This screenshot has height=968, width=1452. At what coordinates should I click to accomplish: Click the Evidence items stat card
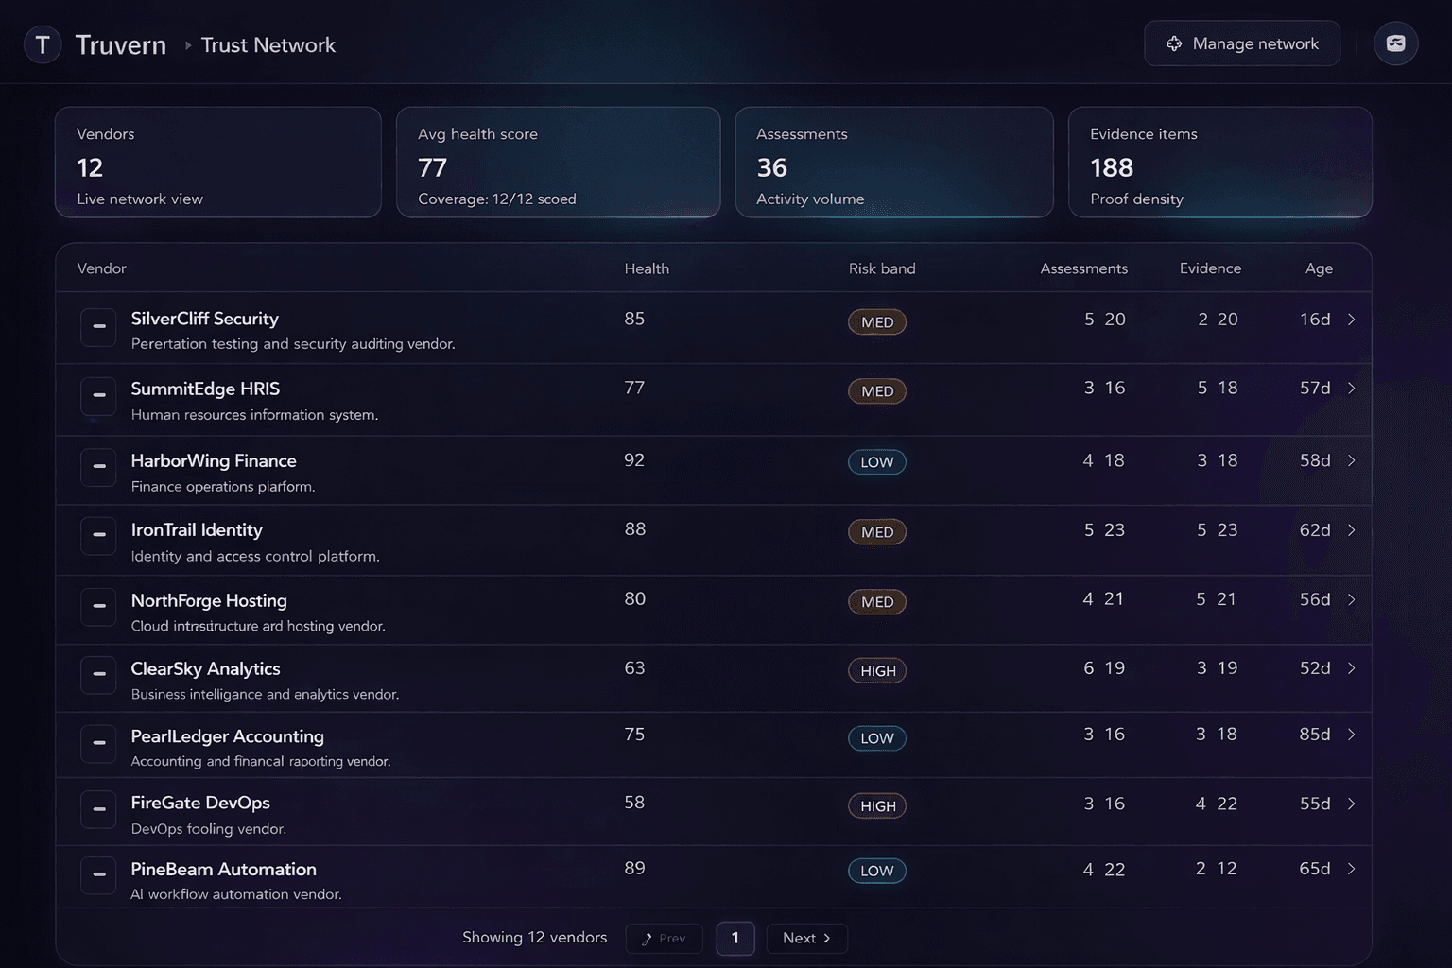pos(1219,163)
